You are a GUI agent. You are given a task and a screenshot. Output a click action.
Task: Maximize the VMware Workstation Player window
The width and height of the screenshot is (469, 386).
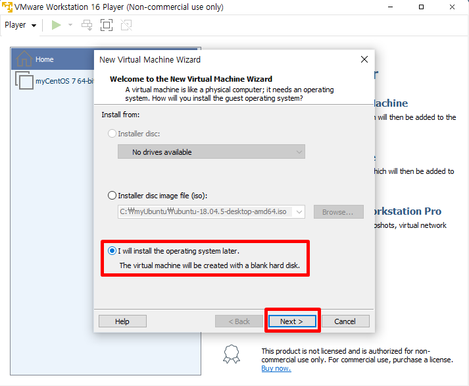pyautogui.click(x=421, y=7)
